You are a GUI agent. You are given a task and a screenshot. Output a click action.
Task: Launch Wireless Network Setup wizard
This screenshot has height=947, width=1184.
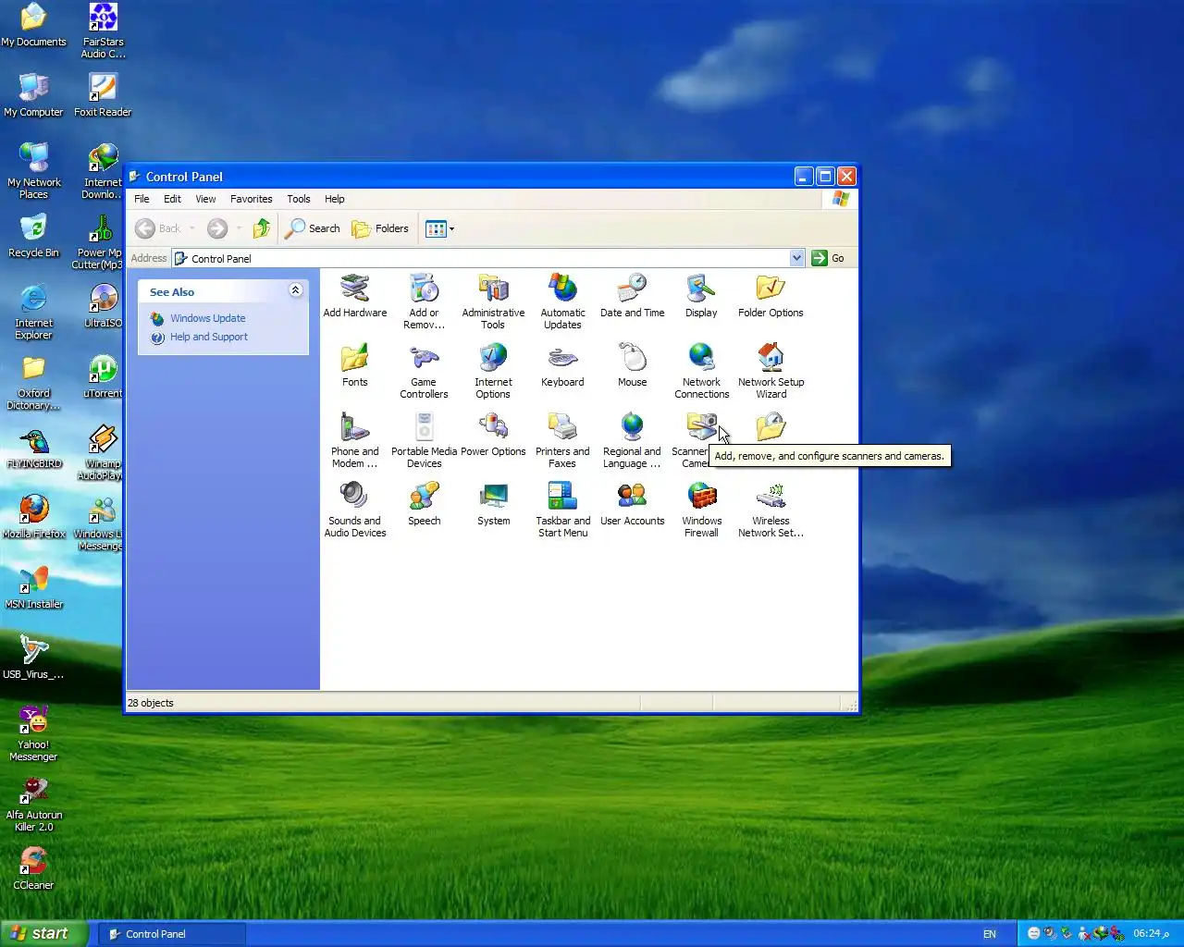coord(771,510)
